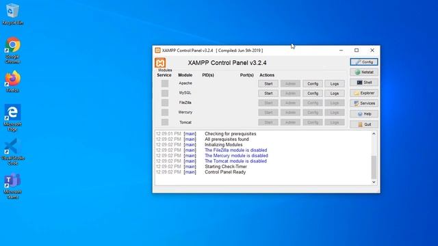The width and height of the screenshot is (438, 246).
Task: Close the XAMPP Control Panel window
Action: [x=372, y=51]
